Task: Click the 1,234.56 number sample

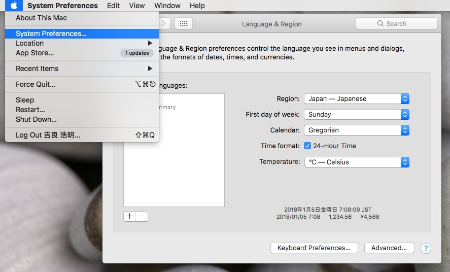Action: pyautogui.click(x=340, y=217)
